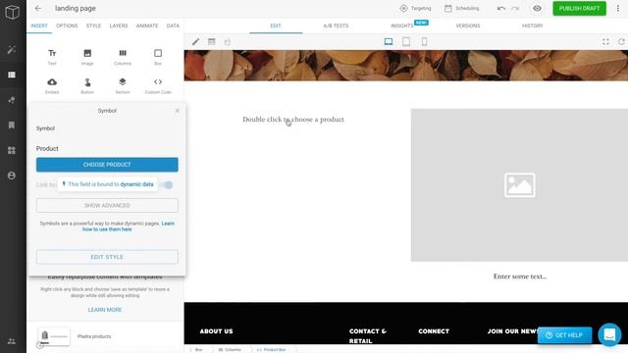Open the apps grid section in left sidebar

12,150
